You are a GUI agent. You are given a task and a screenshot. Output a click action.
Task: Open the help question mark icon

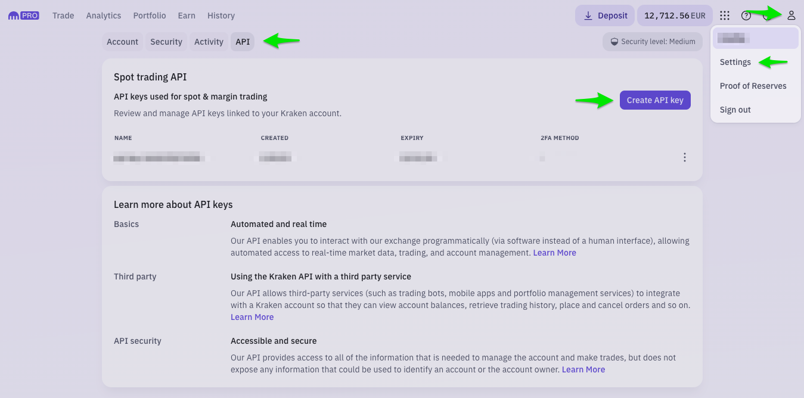coord(746,15)
